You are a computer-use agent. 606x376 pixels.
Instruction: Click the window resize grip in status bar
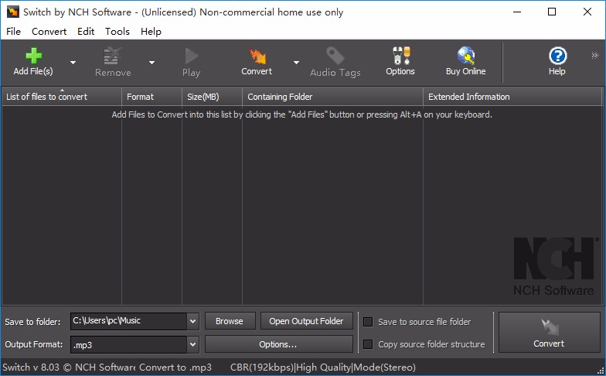point(601,371)
